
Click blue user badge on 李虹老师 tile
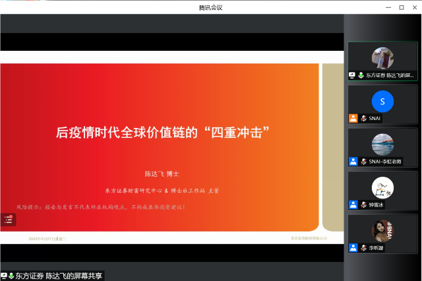353,162
